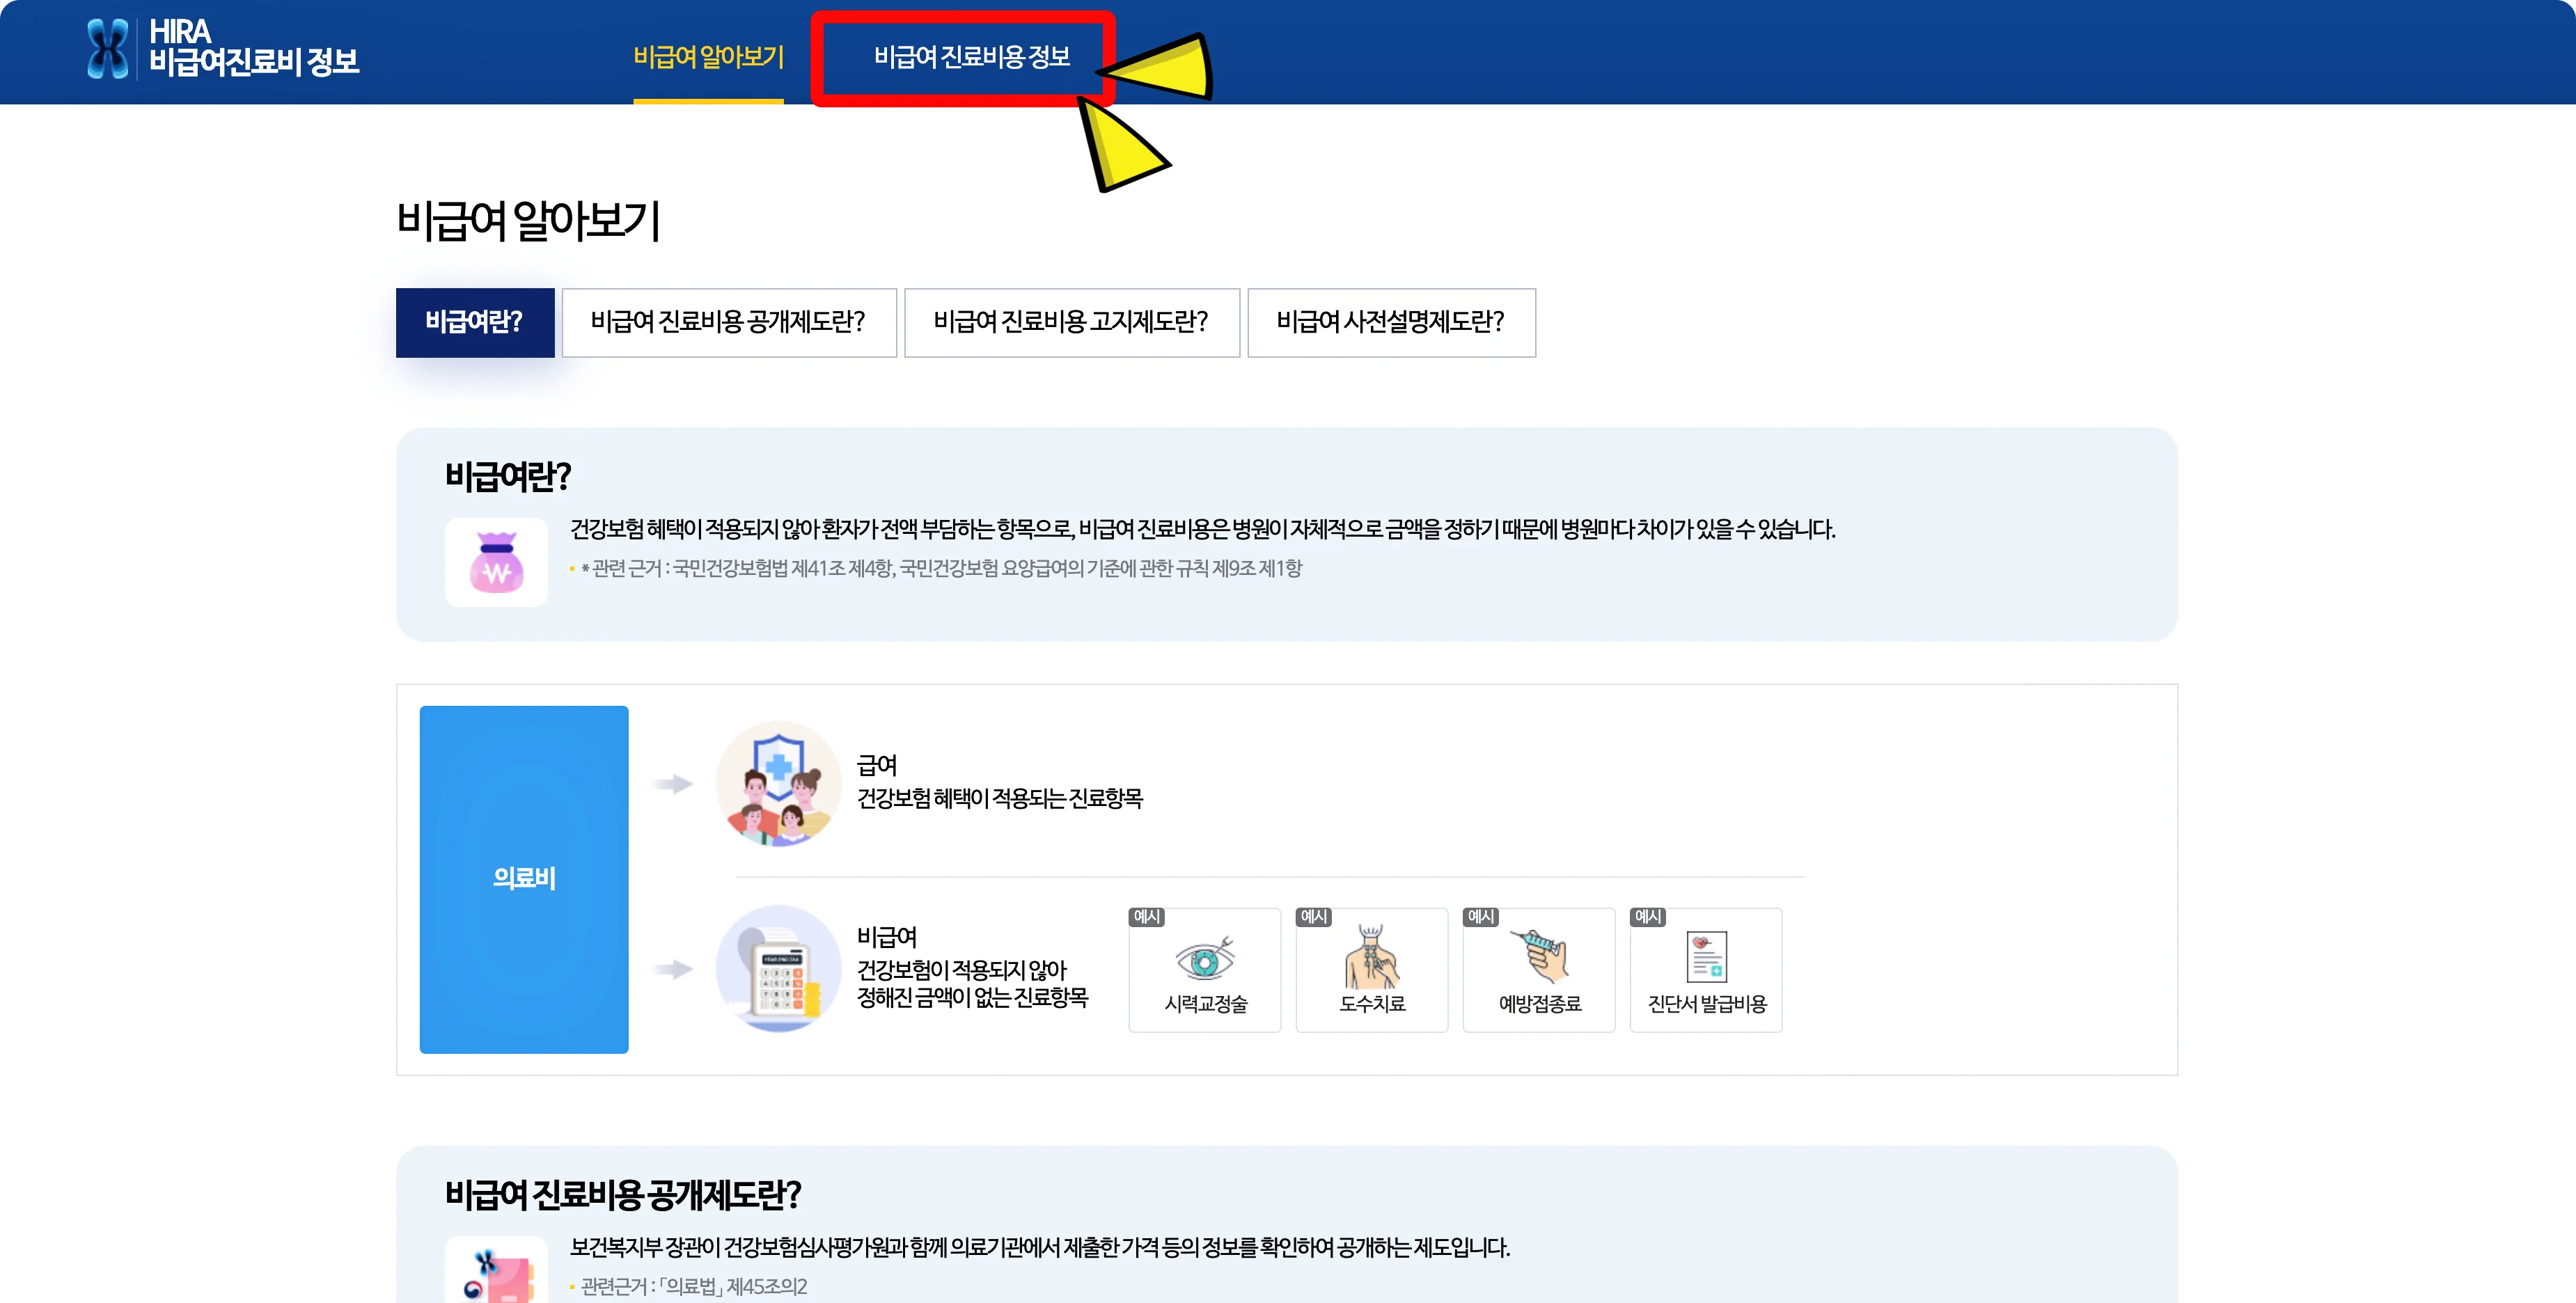2576x1303 pixels.
Task: Switch to 비급여 진료비용 공개제도란? tab
Action: (x=729, y=322)
